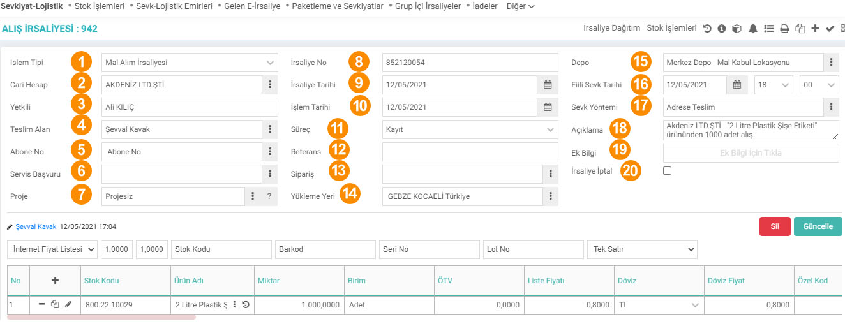Viewport: 845px width, 333px height.
Task: Open the Şevval Kavak user link
Action: pyautogui.click(x=36, y=226)
